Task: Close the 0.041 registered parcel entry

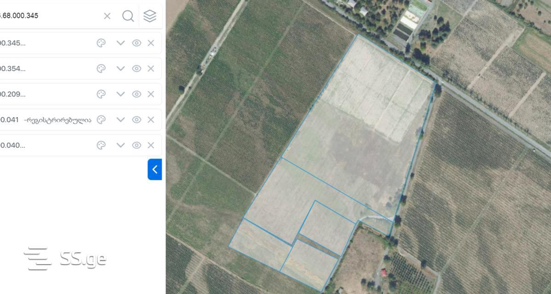Action: [x=151, y=119]
